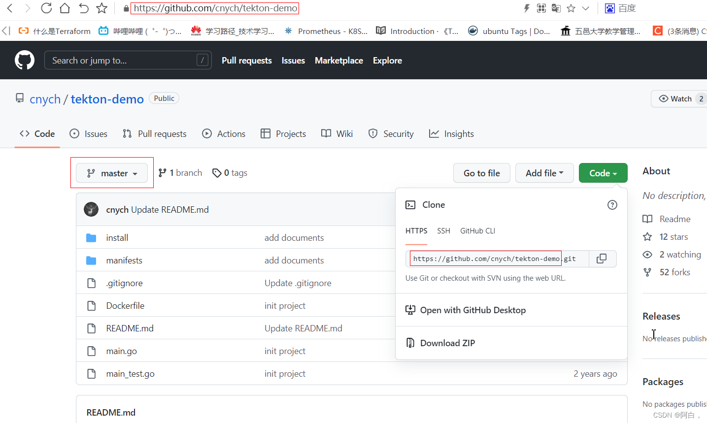Click the Go to file button
This screenshot has width=707, height=423.
482,173
